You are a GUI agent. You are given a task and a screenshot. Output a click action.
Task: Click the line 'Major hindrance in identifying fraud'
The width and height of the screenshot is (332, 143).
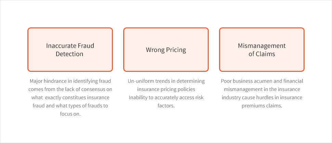(70, 81)
